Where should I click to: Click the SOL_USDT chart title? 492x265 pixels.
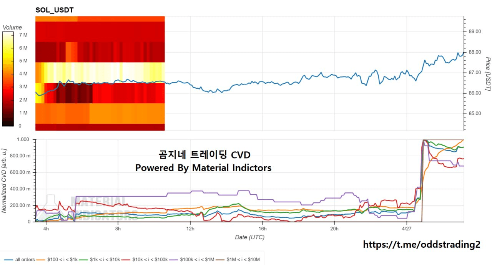pos(54,10)
